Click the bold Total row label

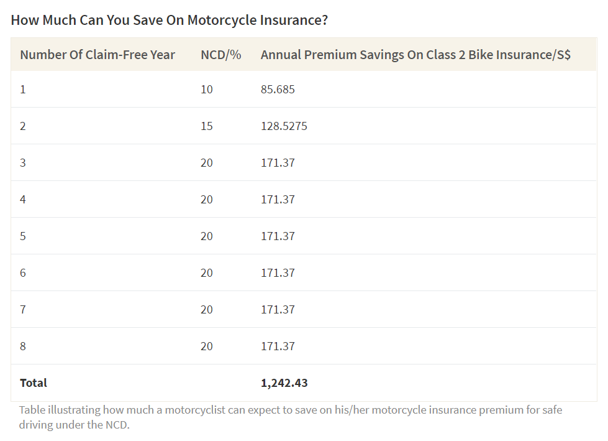[x=34, y=383]
